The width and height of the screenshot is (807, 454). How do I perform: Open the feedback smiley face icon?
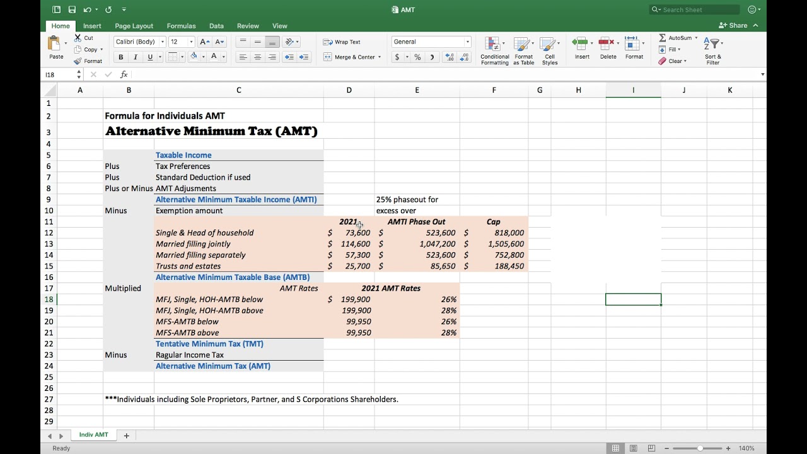752,9
